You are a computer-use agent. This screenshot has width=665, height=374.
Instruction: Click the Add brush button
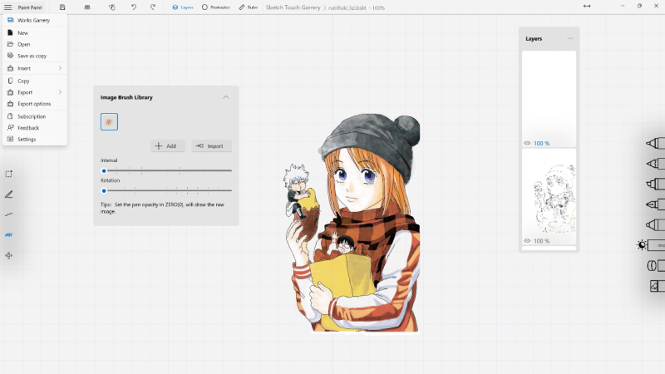coord(168,146)
